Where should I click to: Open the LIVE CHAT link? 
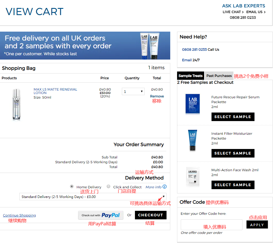point(233,12)
